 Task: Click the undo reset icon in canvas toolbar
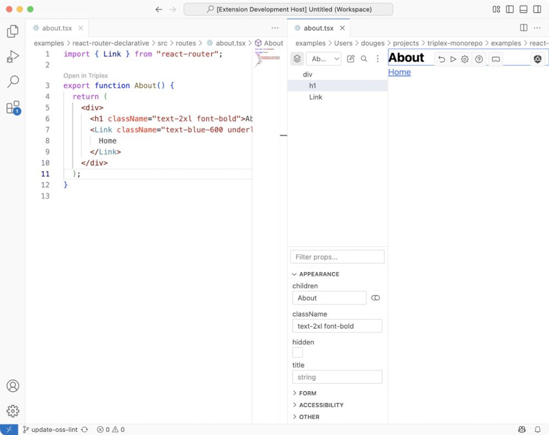click(441, 59)
